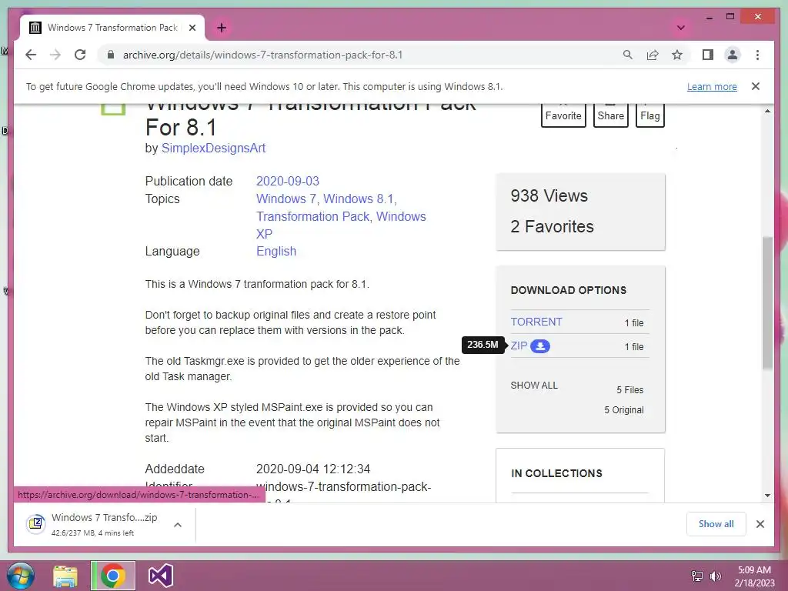
Task: Click the scrollbar up arrow
Action: click(767, 111)
